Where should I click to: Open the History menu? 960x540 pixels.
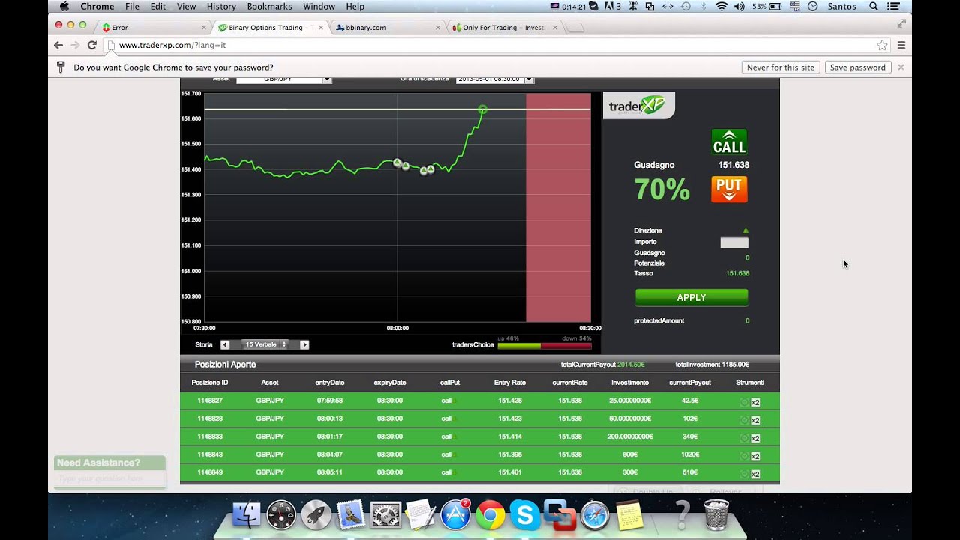click(x=220, y=6)
